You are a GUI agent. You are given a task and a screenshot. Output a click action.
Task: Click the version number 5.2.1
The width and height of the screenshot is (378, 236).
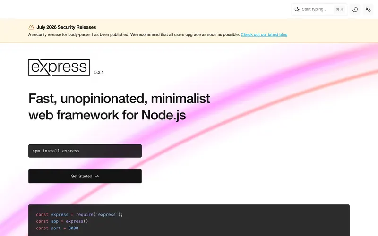99,72
